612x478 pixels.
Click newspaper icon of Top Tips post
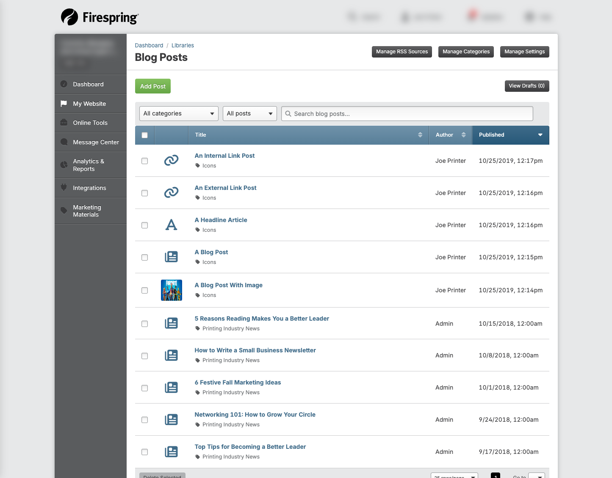[171, 452]
